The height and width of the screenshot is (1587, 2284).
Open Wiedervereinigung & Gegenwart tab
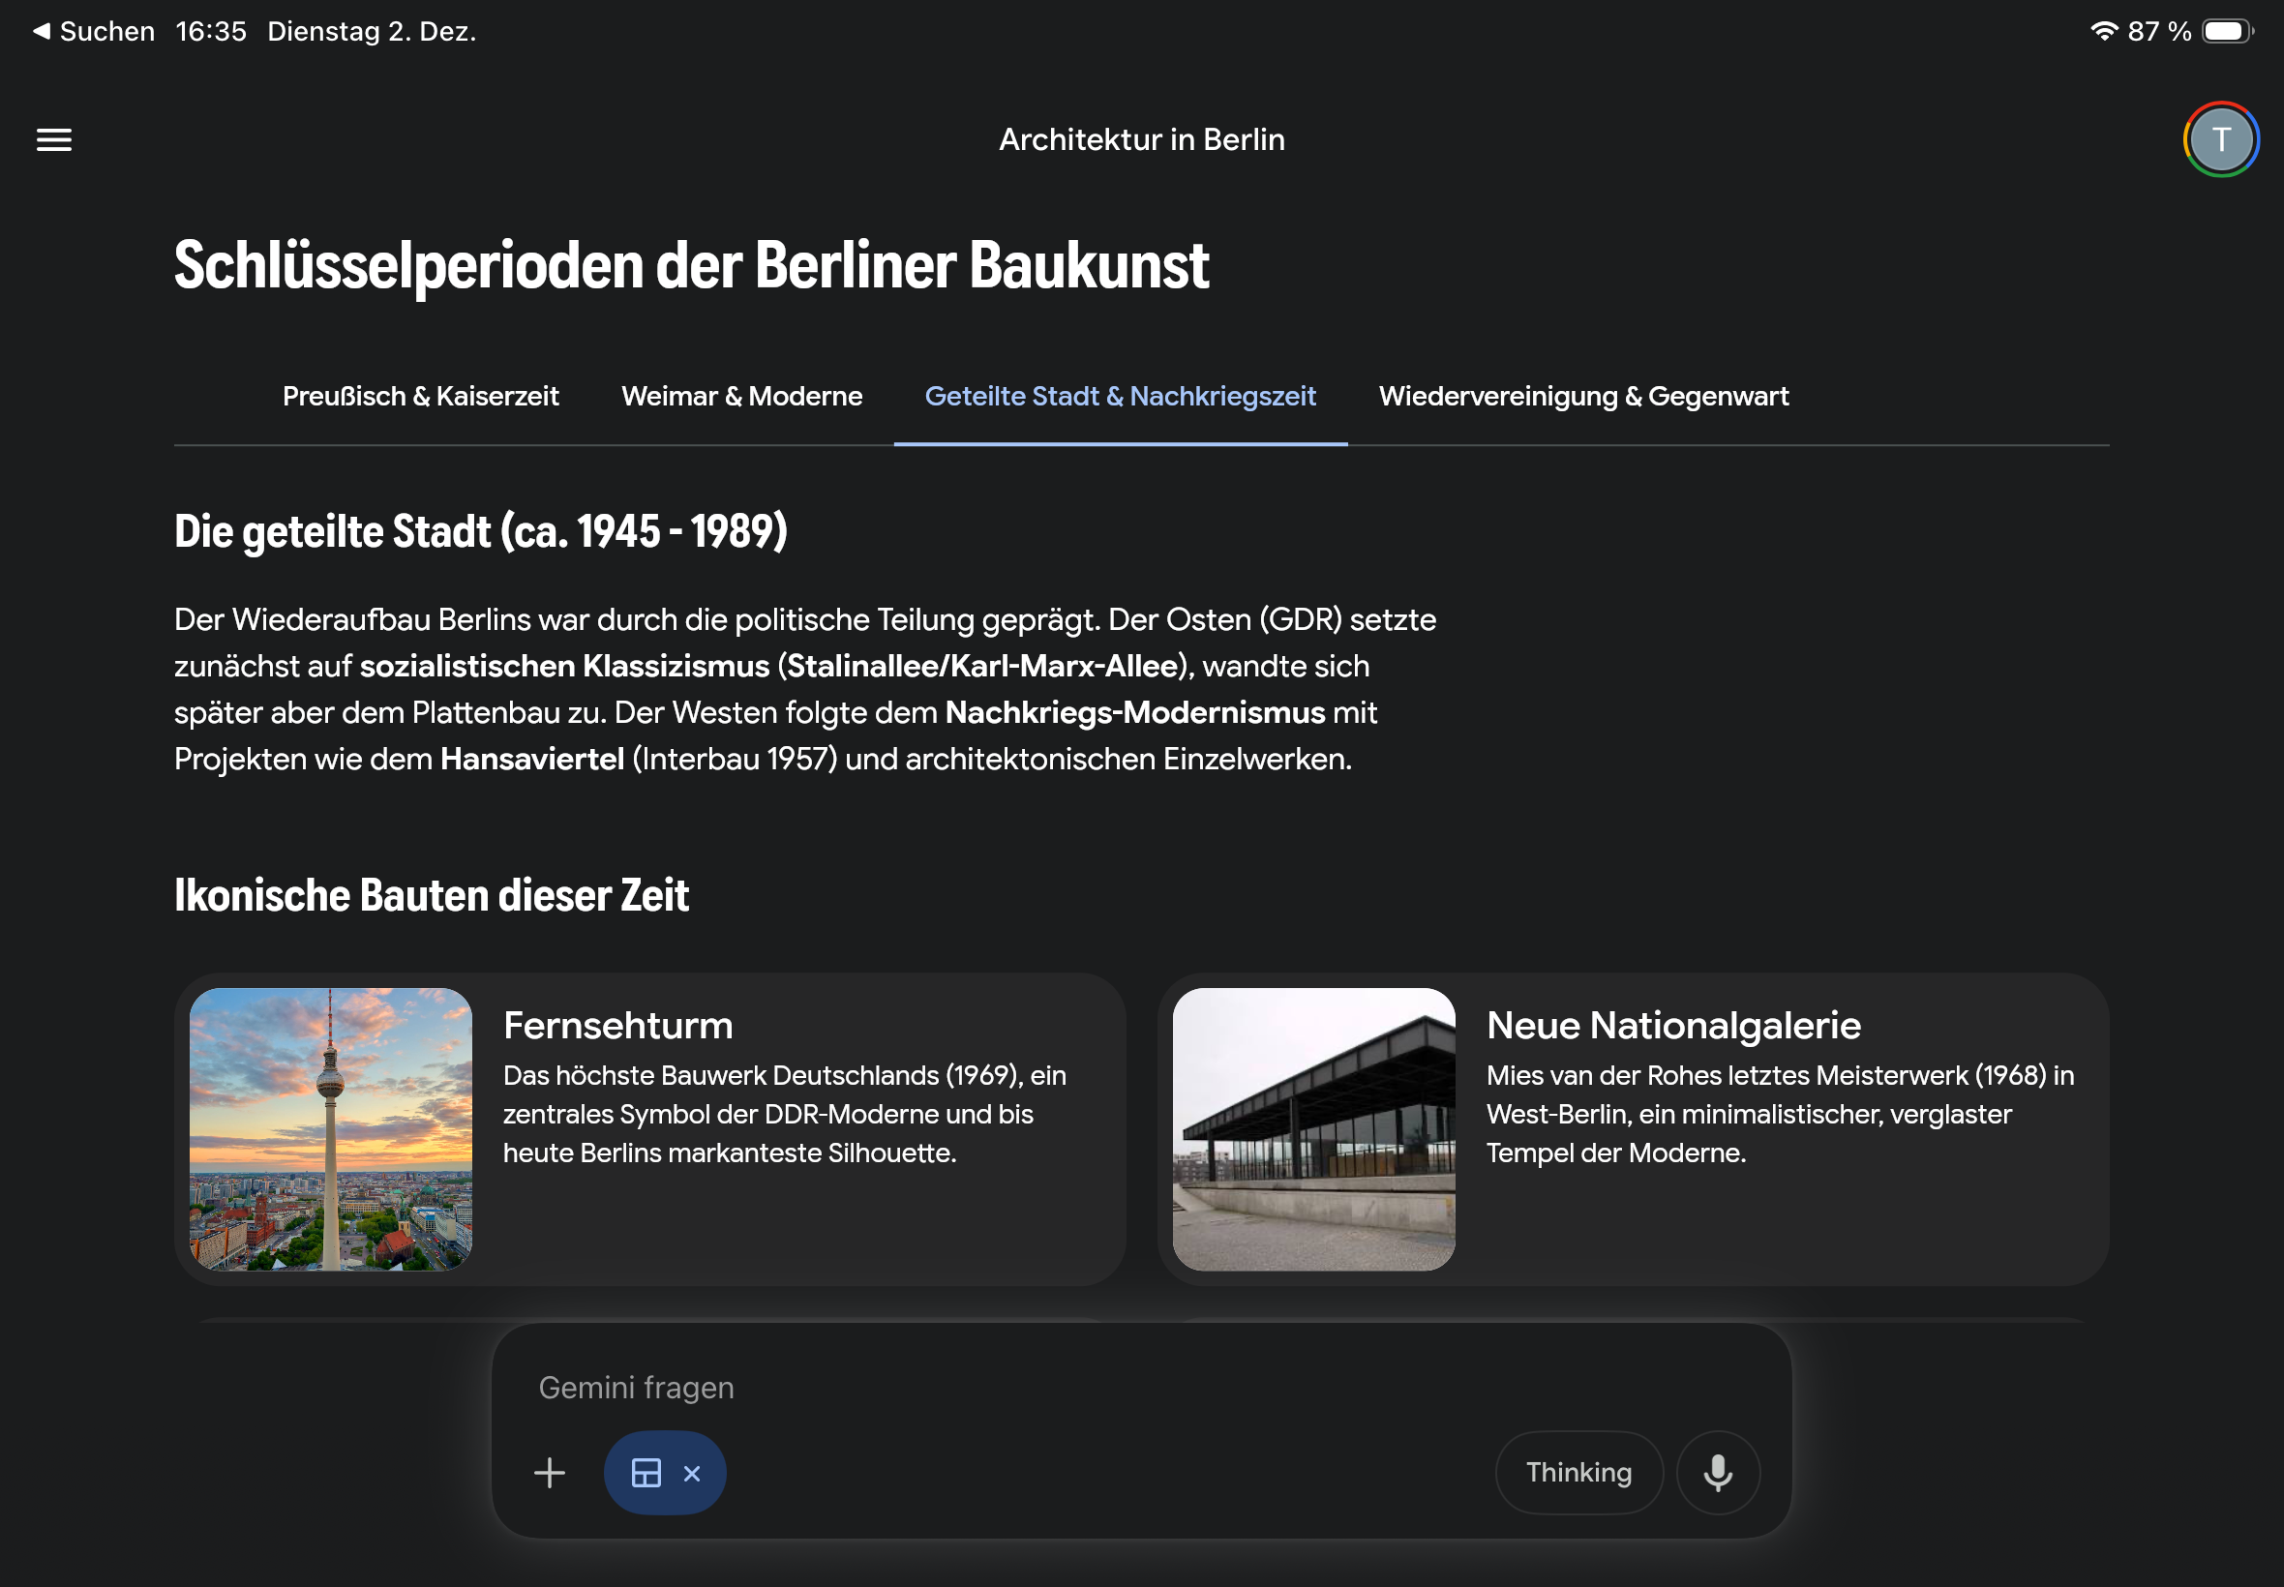[x=1583, y=397]
